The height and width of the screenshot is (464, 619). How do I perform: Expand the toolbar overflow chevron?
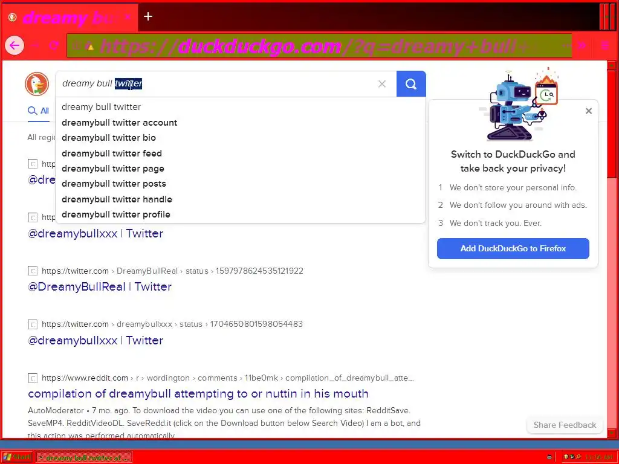click(x=582, y=45)
